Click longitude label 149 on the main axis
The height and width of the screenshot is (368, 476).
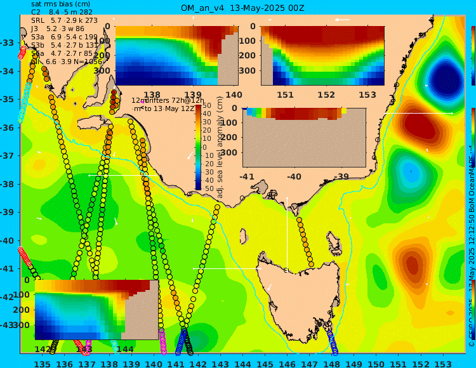pyautogui.click(x=354, y=364)
